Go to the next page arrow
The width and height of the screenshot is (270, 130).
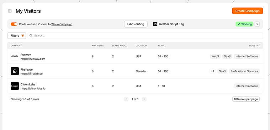144,99
